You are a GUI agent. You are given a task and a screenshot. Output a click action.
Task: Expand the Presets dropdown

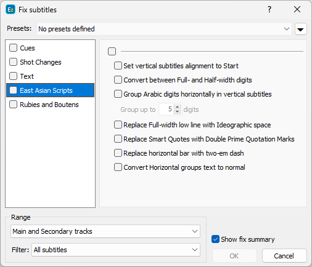coord(164,29)
